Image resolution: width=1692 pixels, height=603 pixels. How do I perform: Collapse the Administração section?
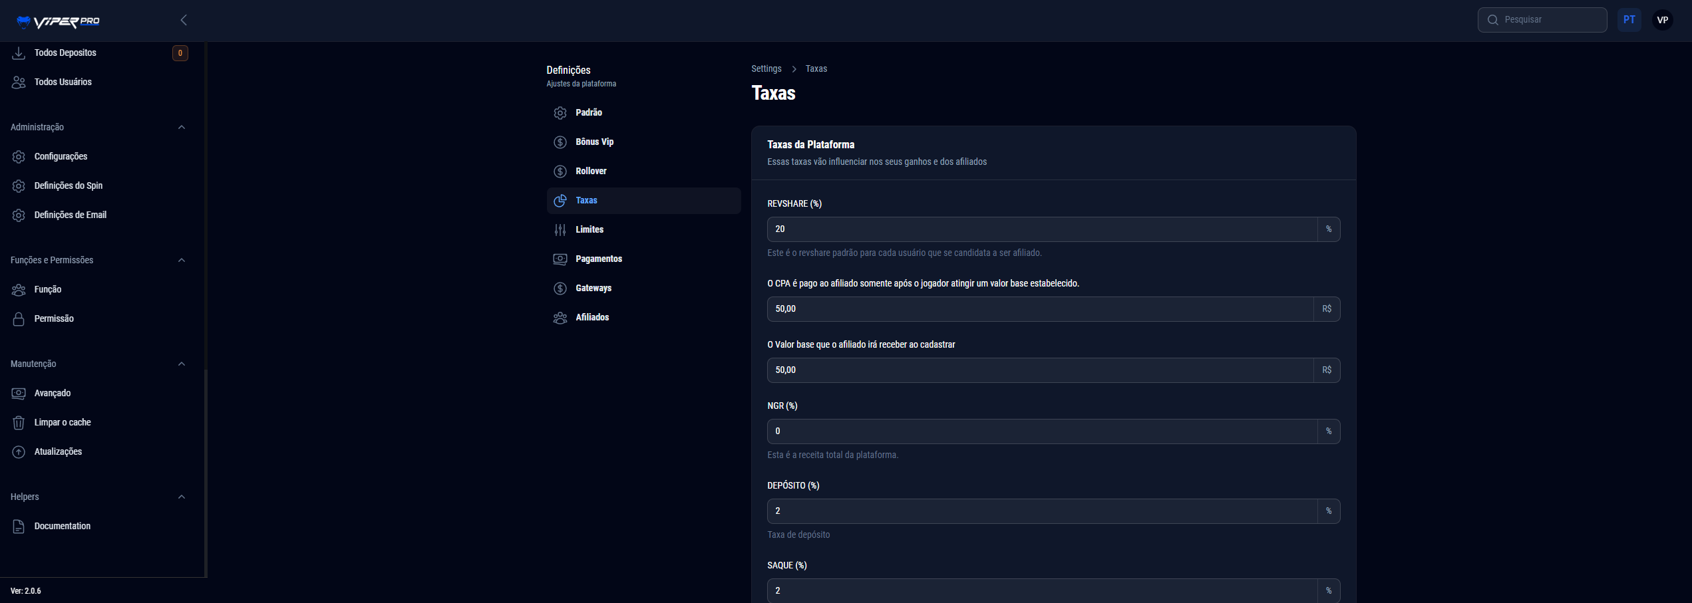tap(182, 127)
